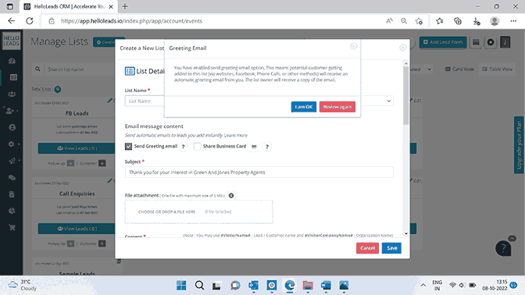Open the campaign rocket icon in the sidebar

[12, 161]
